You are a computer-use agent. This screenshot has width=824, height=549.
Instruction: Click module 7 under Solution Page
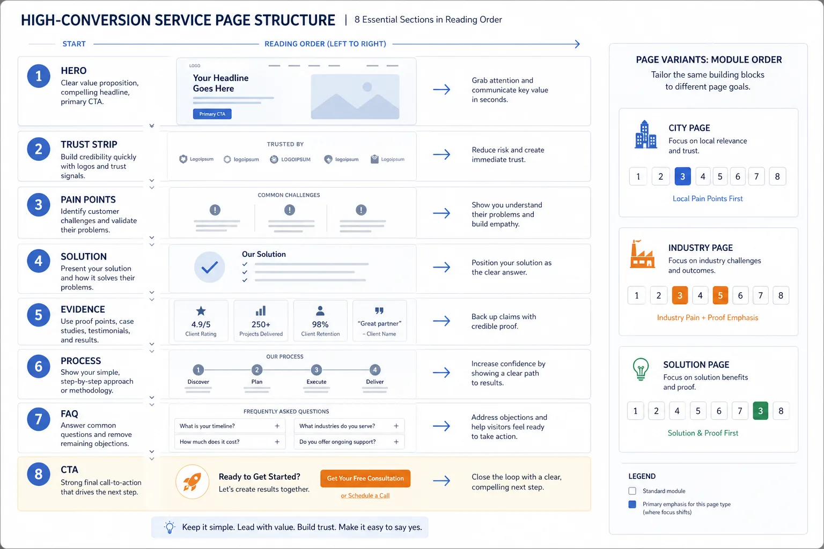740,411
